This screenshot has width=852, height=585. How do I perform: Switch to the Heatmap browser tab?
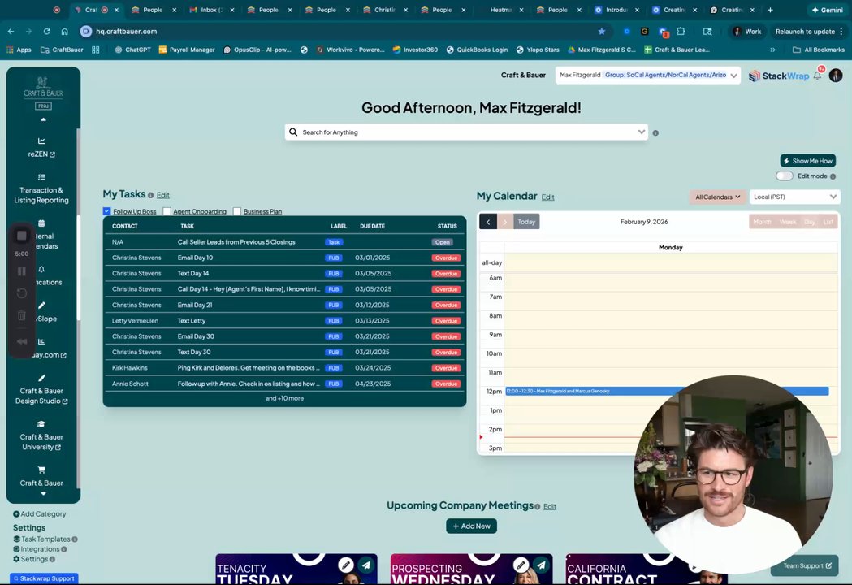(x=500, y=10)
